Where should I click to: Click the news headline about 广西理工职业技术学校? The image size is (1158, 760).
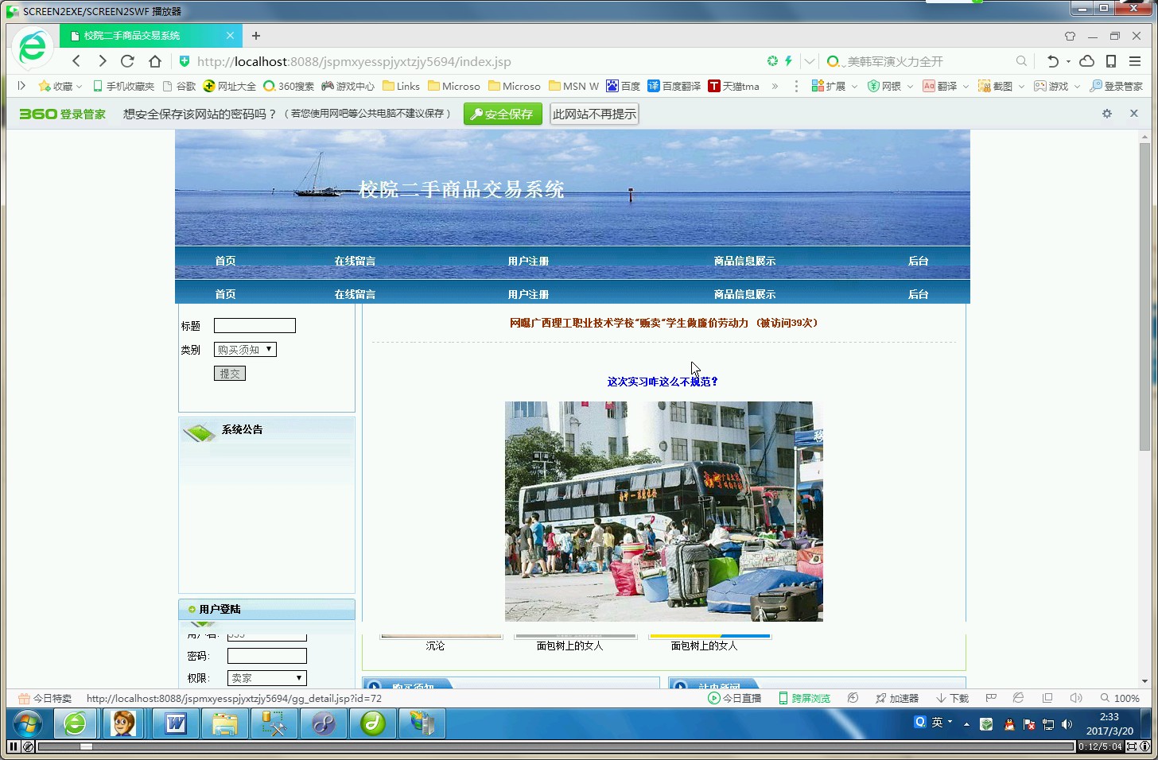click(x=663, y=323)
